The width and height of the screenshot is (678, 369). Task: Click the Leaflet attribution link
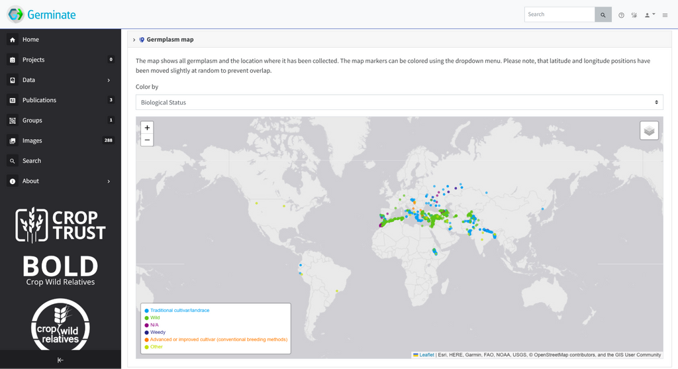(x=426, y=355)
